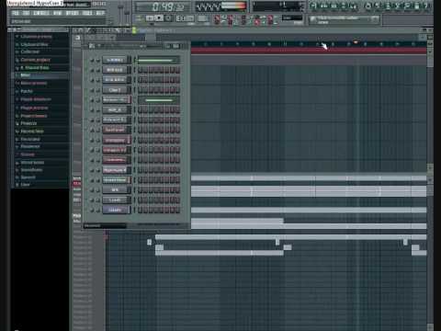Click the help question-mark shortcut icon

point(426,6)
